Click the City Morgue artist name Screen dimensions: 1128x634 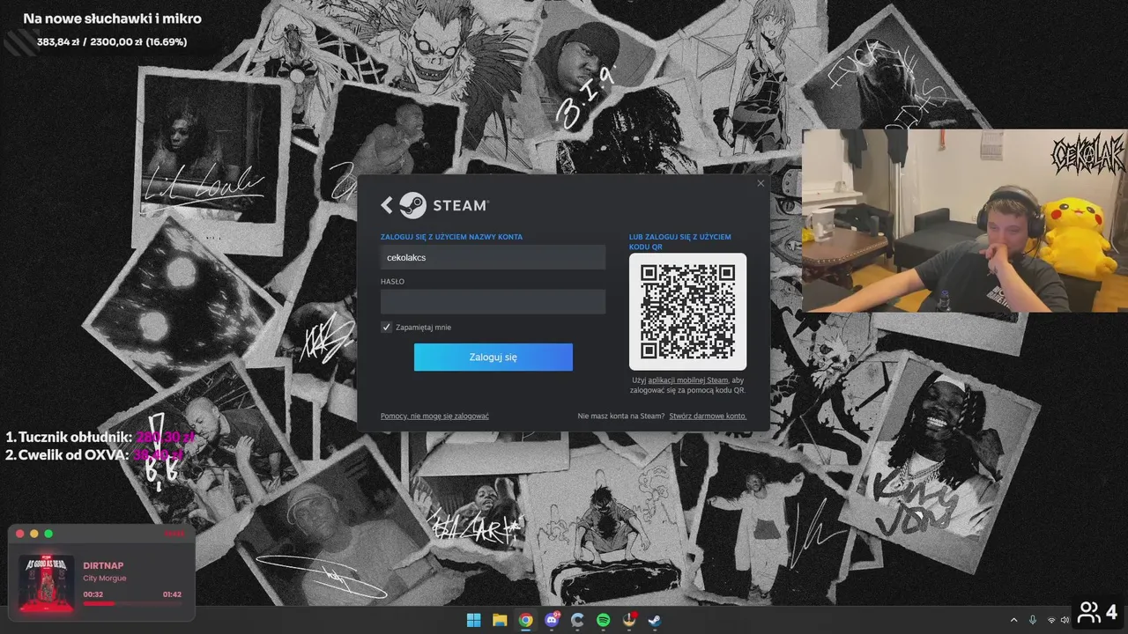(104, 578)
